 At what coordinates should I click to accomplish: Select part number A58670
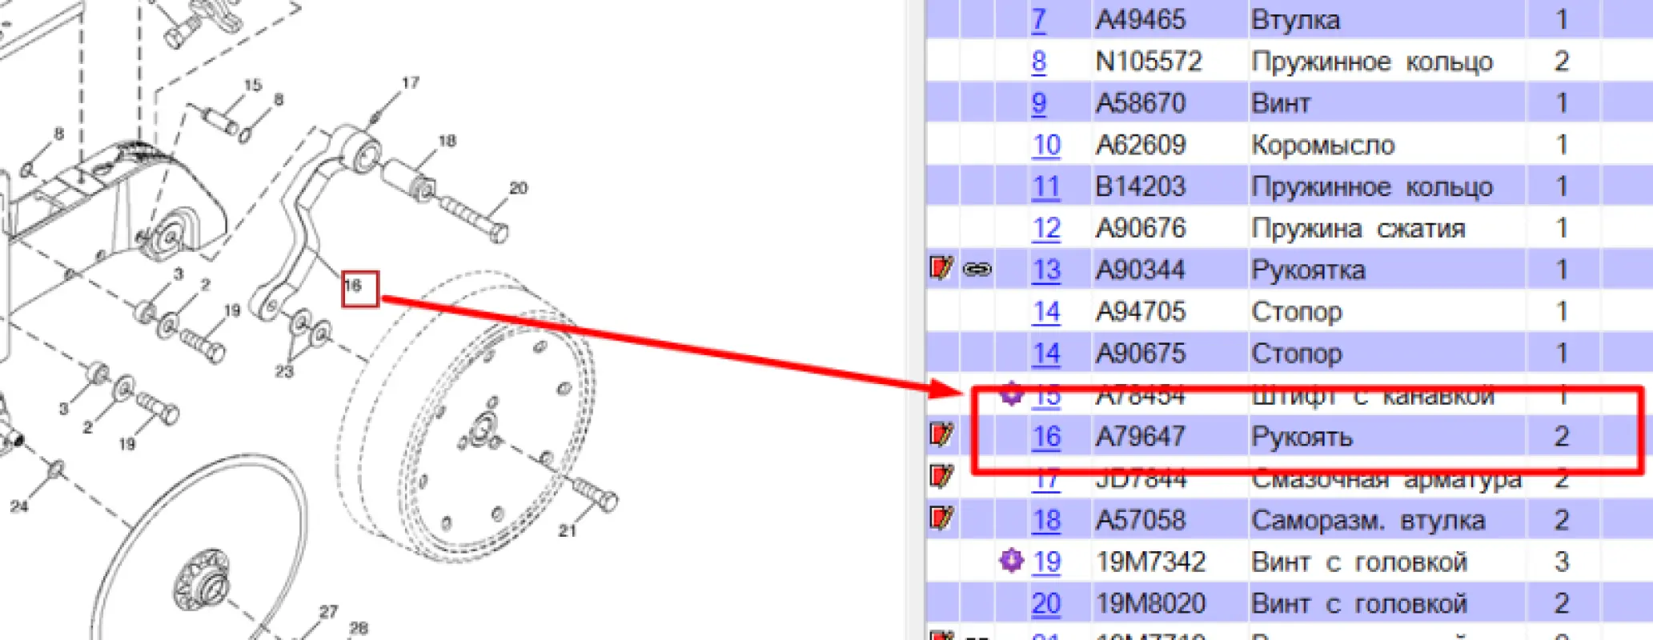click(x=1140, y=103)
